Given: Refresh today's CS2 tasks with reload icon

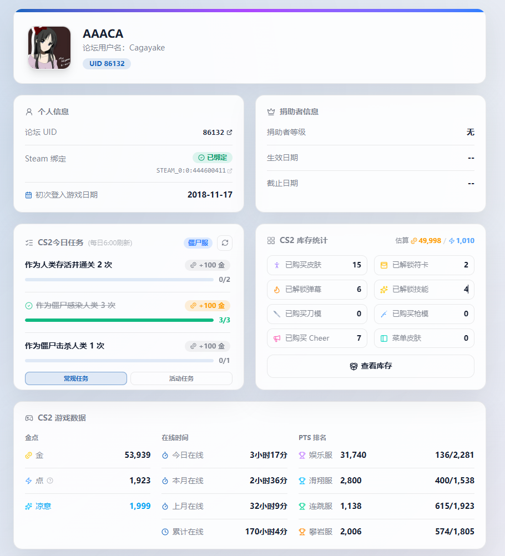Looking at the screenshot, I should 225,243.
